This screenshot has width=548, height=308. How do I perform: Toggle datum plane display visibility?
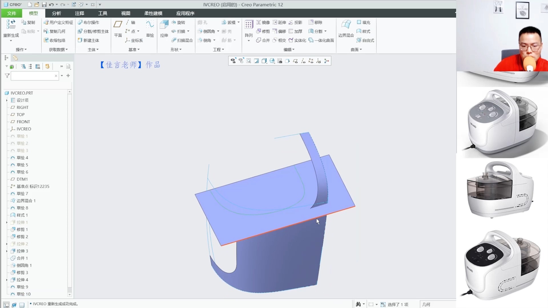pyautogui.click(x=295, y=61)
